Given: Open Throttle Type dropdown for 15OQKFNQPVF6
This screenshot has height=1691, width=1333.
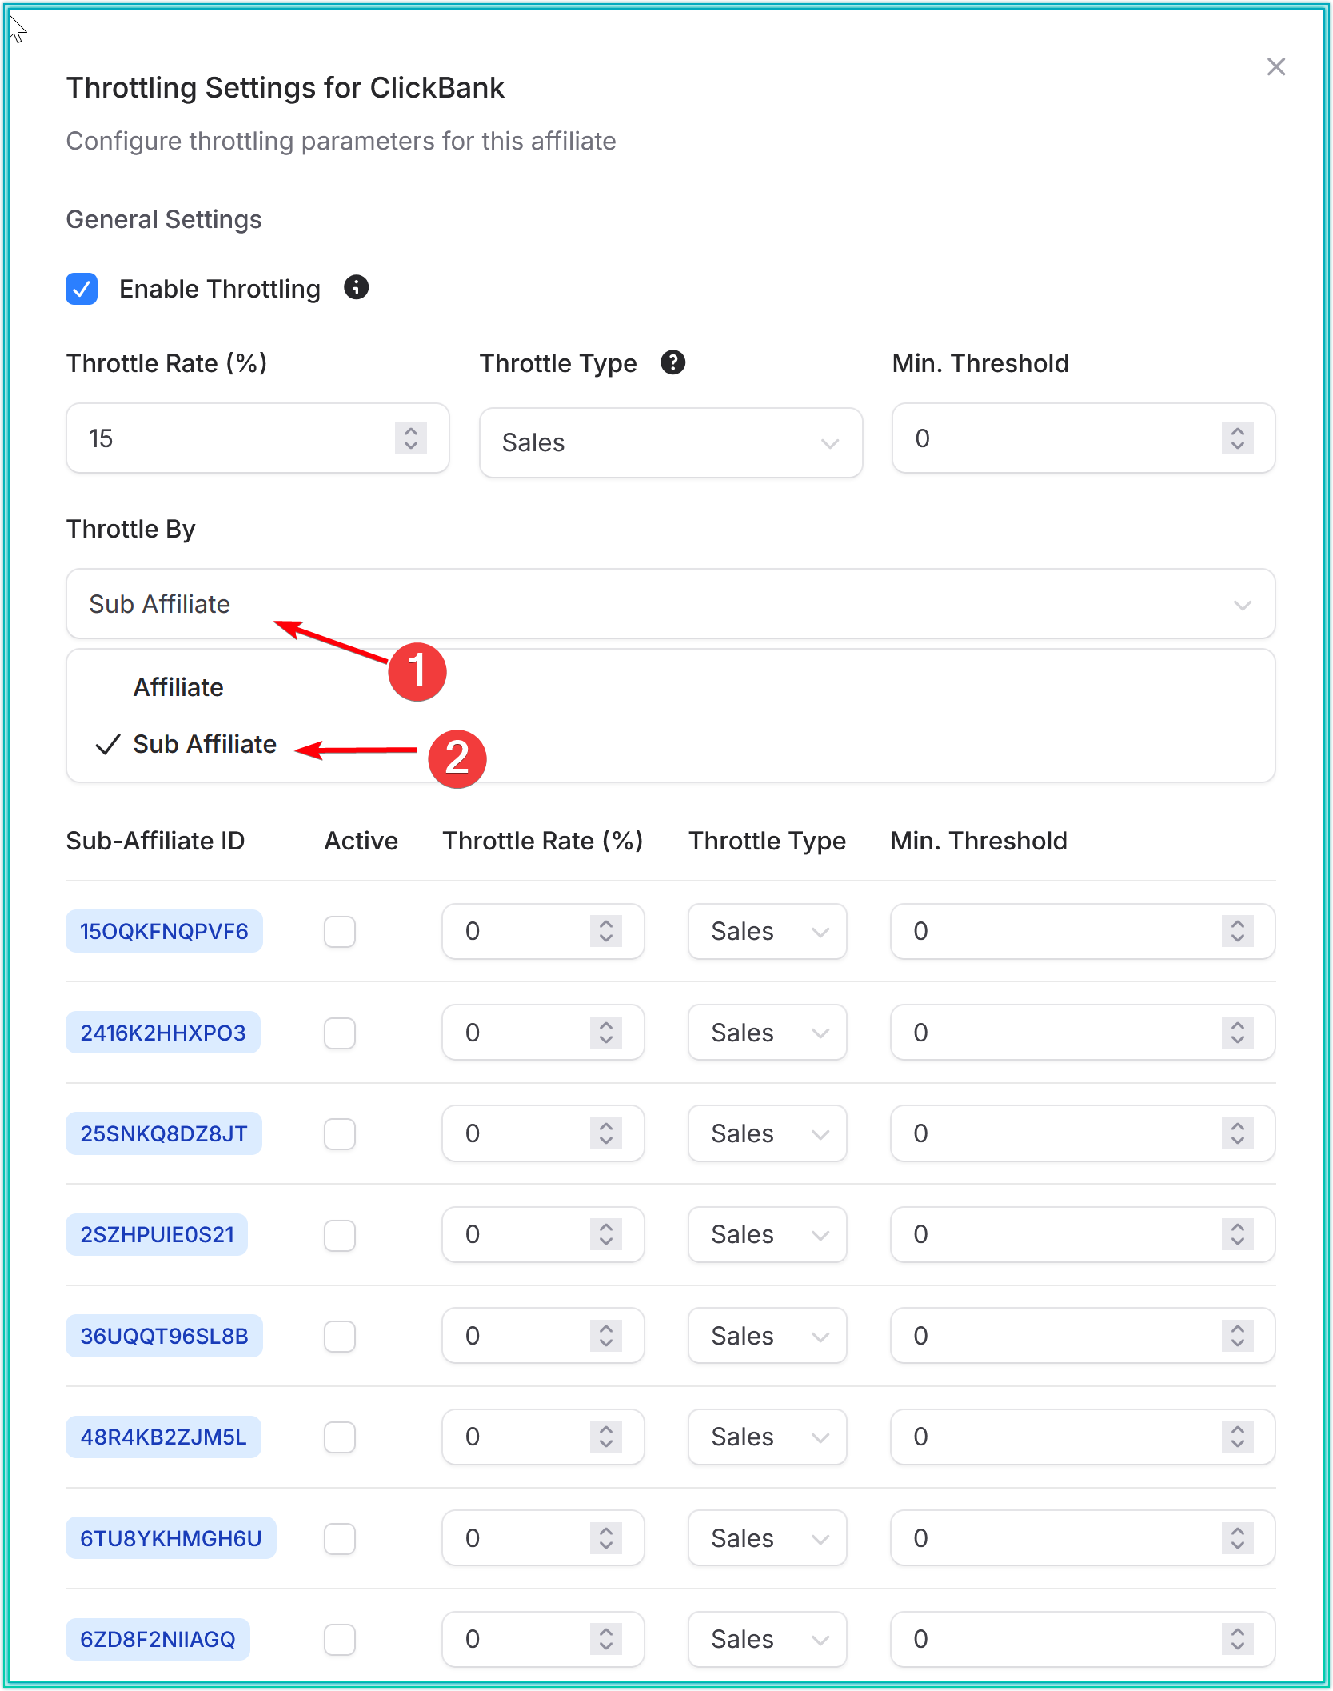Looking at the screenshot, I should [767, 931].
